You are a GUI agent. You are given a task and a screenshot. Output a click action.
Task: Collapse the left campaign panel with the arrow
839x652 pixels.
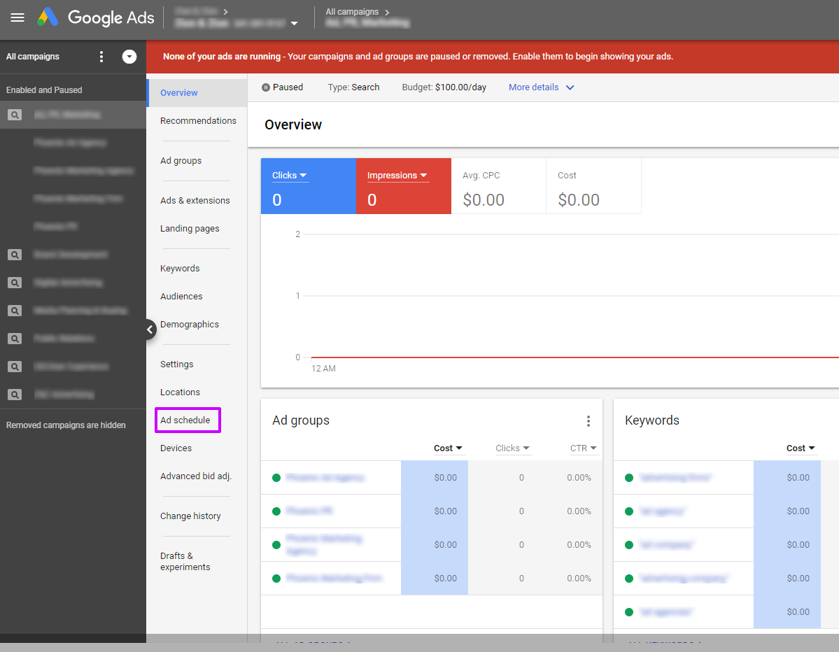tap(150, 329)
